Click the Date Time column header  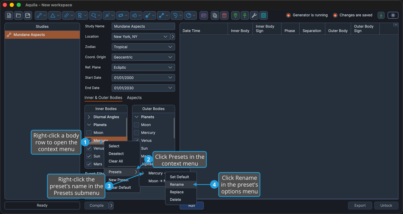(x=204, y=29)
